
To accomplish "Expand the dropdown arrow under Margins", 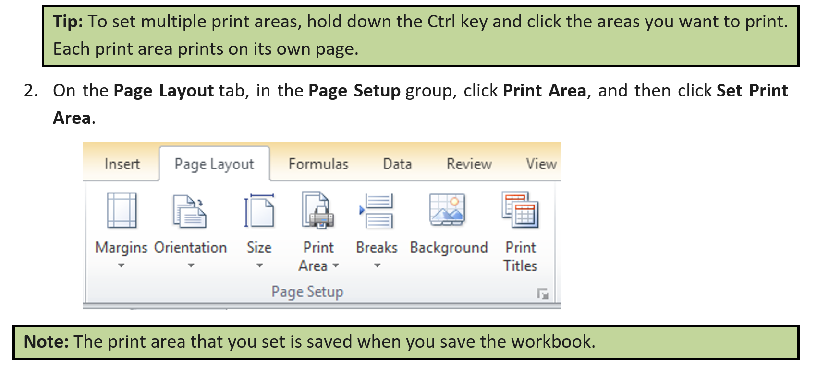I will (x=122, y=265).
